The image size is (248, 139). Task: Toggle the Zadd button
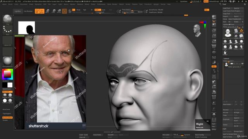(x=98, y=10)
